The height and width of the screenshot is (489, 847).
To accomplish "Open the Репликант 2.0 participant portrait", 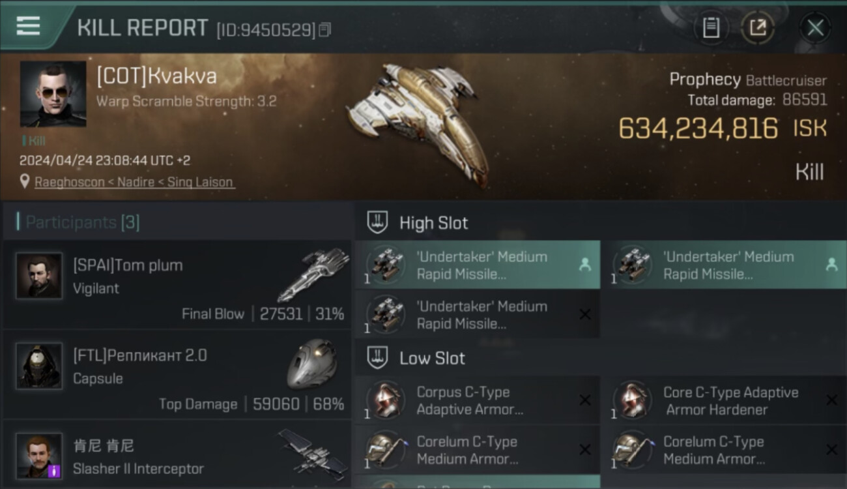I will tap(39, 366).
